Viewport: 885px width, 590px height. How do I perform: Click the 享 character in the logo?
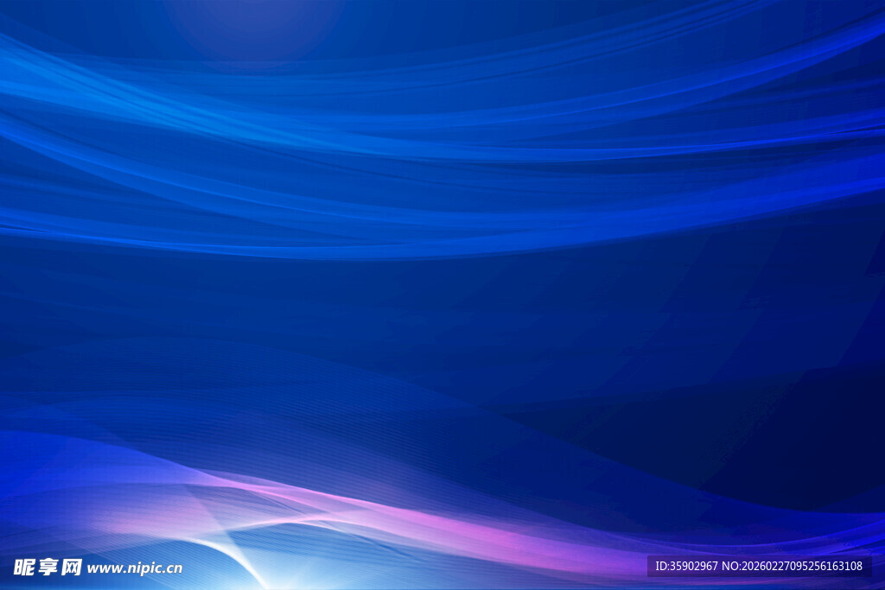click(48, 568)
